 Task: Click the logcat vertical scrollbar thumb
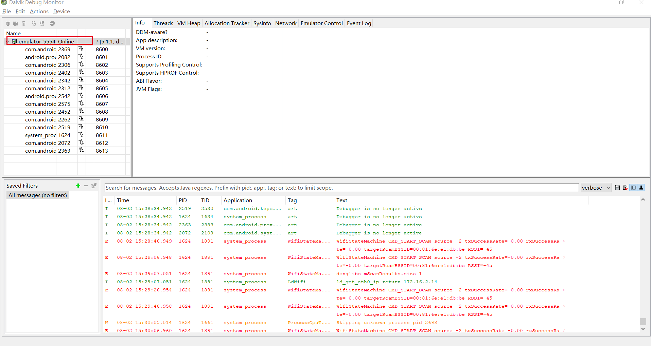point(643,322)
